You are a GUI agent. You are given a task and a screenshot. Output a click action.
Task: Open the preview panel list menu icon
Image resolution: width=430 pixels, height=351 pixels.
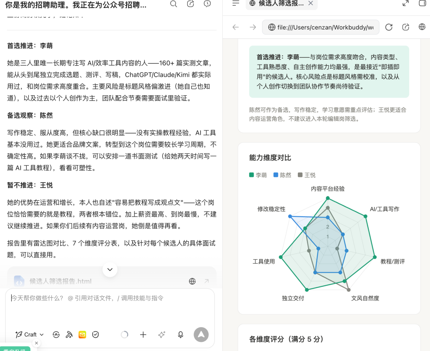click(x=236, y=3)
